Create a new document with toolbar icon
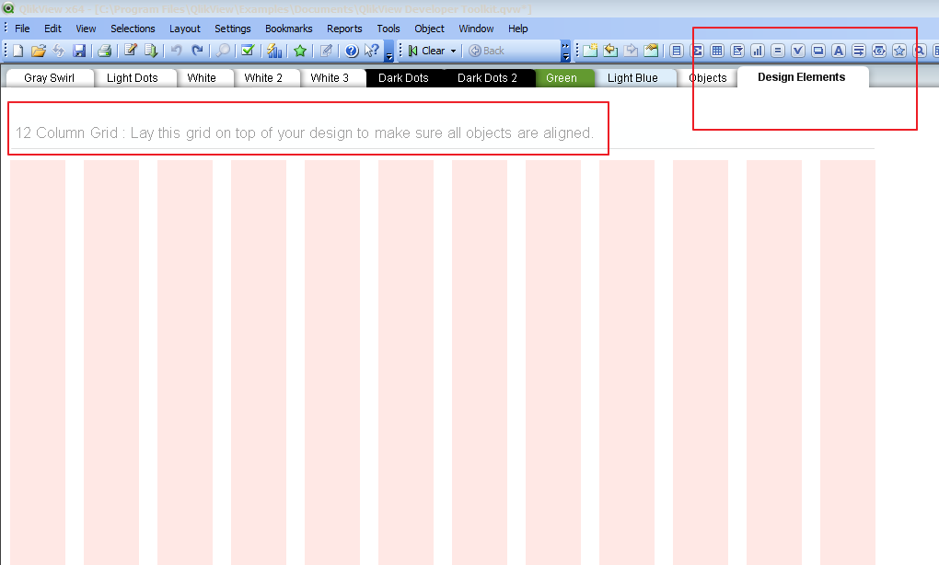This screenshot has width=939, height=565. pos(18,51)
